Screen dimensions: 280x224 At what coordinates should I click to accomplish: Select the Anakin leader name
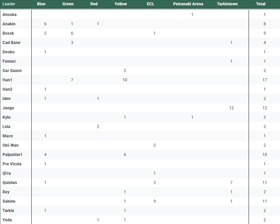point(9,24)
